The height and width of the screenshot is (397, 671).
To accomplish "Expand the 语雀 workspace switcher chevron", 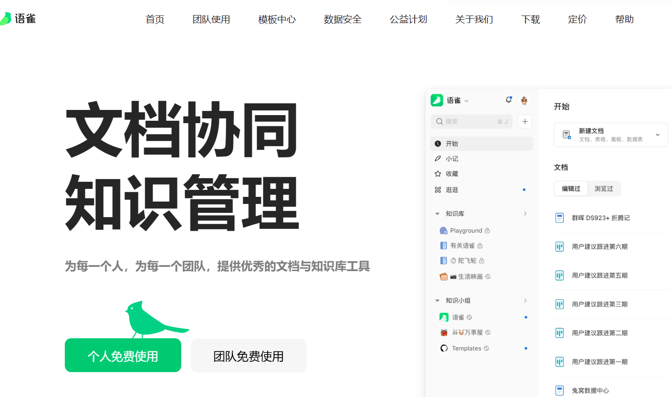I will [466, 101].
